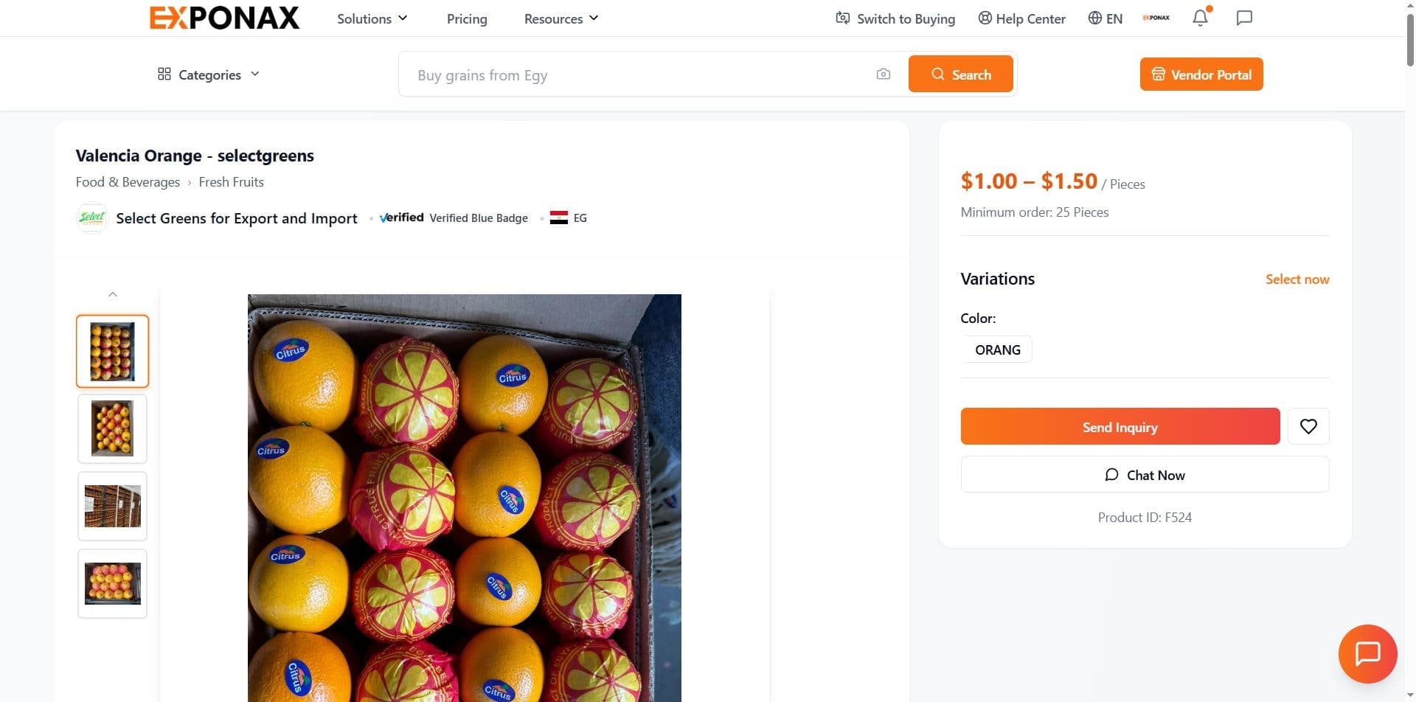This screenshot has width=1416, height=702.
Task: Open the messages chat bubble icon
Action: tap(1244, 18)
